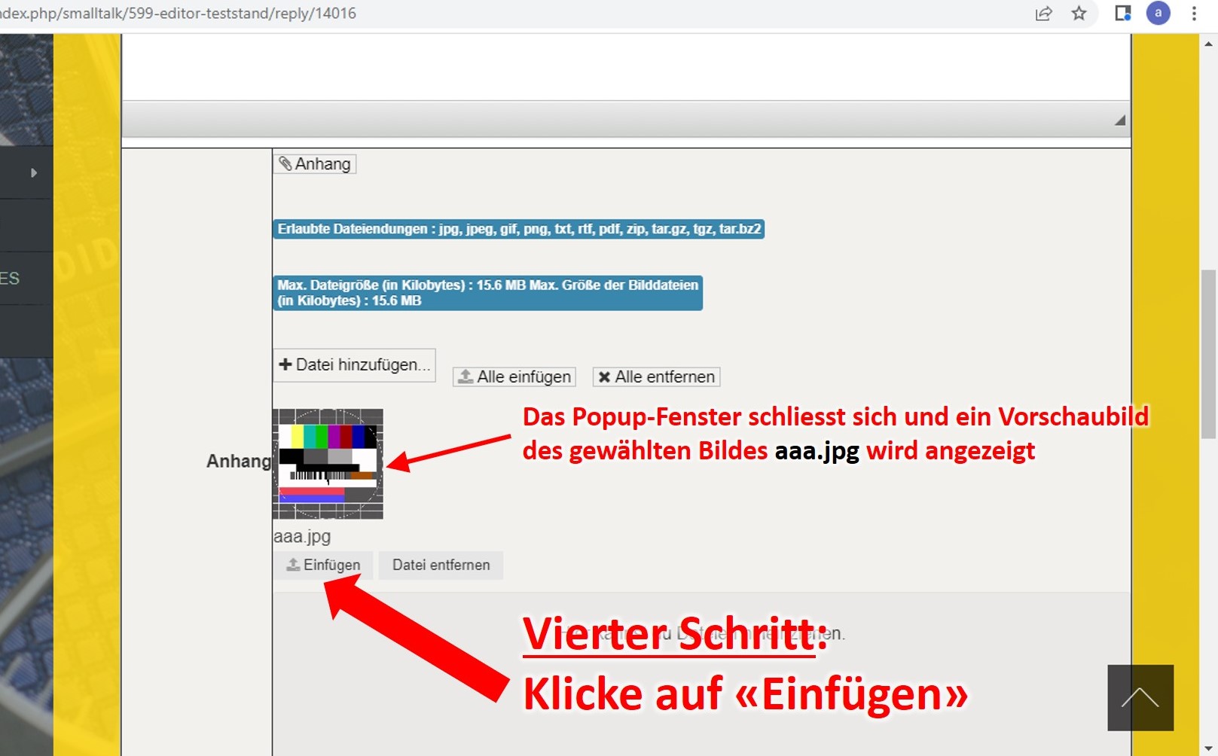Click the browser address bar URL
The width and height of the screenshot is (1218, 756).
point(178,14)
